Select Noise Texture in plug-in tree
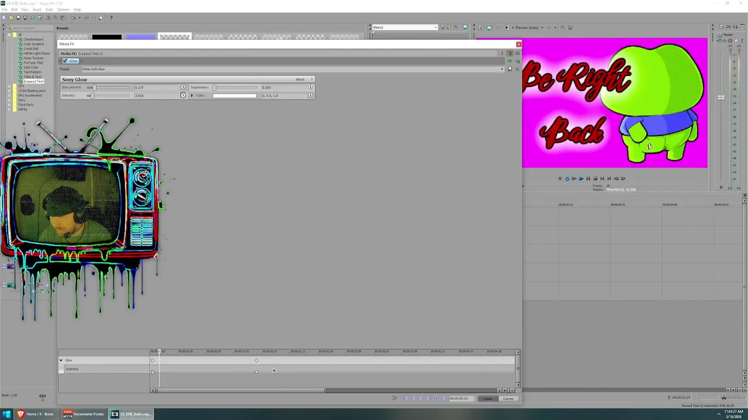The height and width of the screenshot is (420, 748). pos(33,58)
